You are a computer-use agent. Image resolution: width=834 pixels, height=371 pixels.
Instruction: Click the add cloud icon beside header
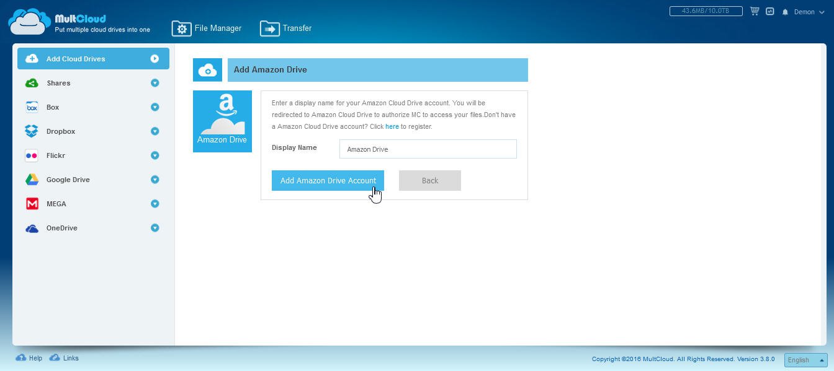pos(207,70)
